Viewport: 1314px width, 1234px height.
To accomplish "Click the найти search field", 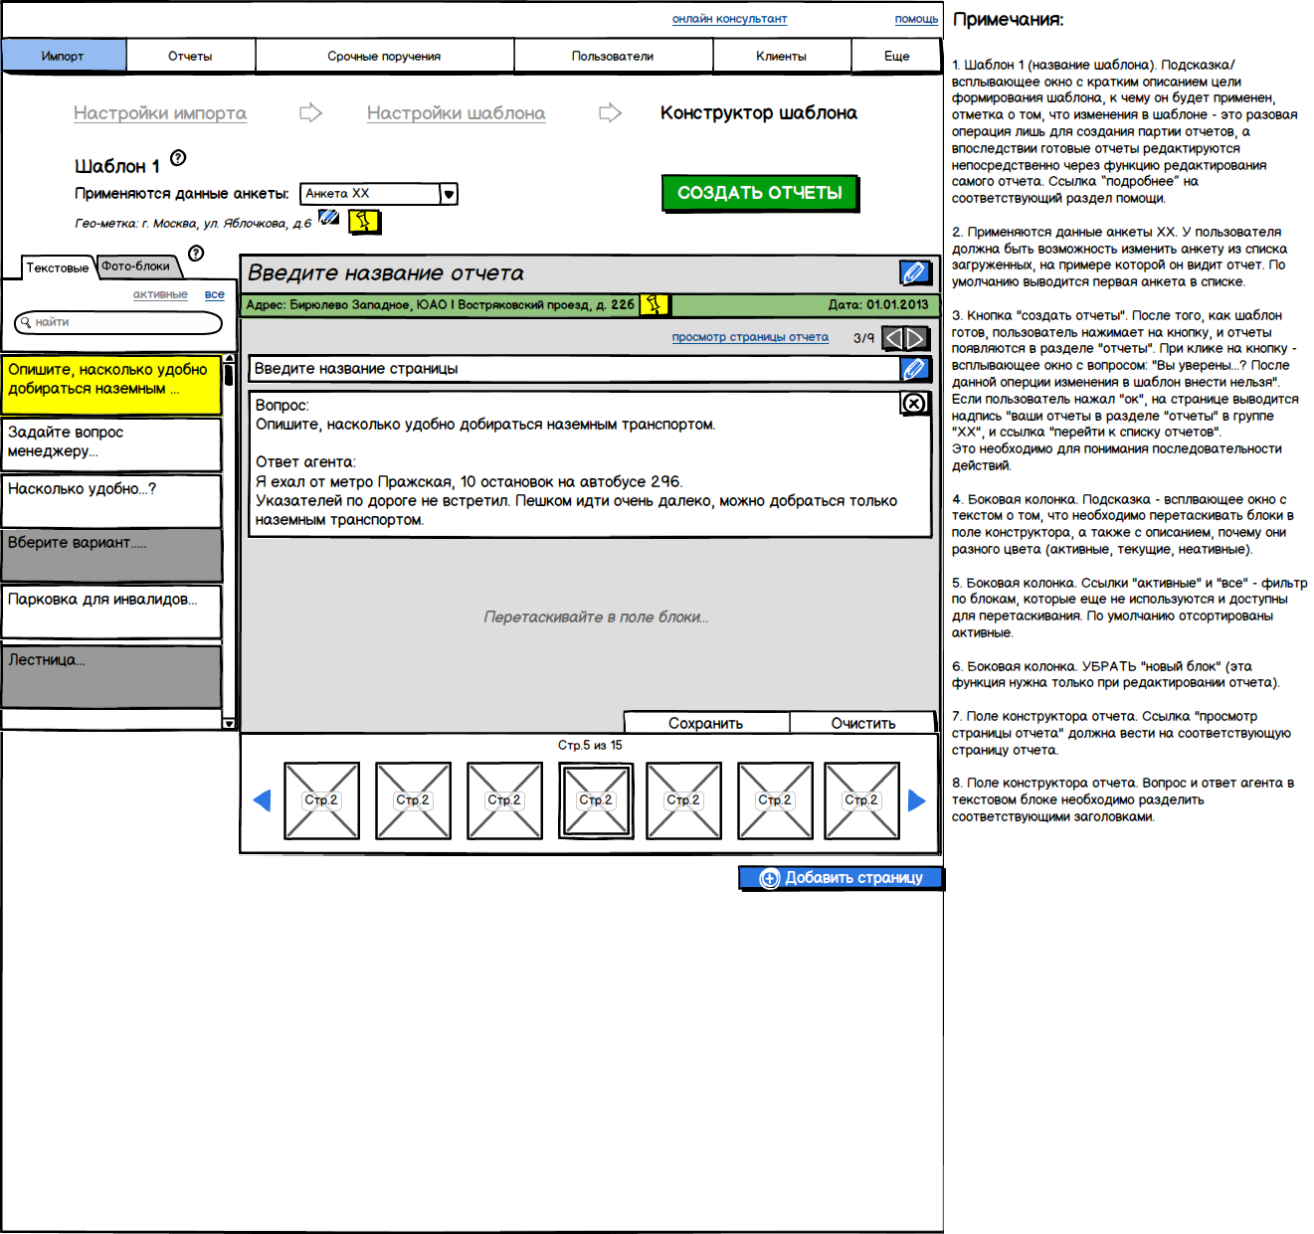I will (x=119, y=322).
